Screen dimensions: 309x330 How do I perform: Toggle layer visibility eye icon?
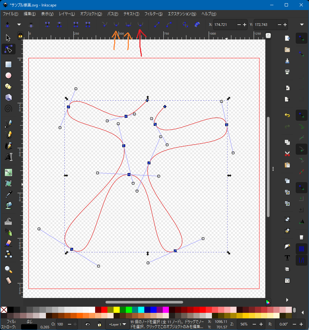click(88, 324)
